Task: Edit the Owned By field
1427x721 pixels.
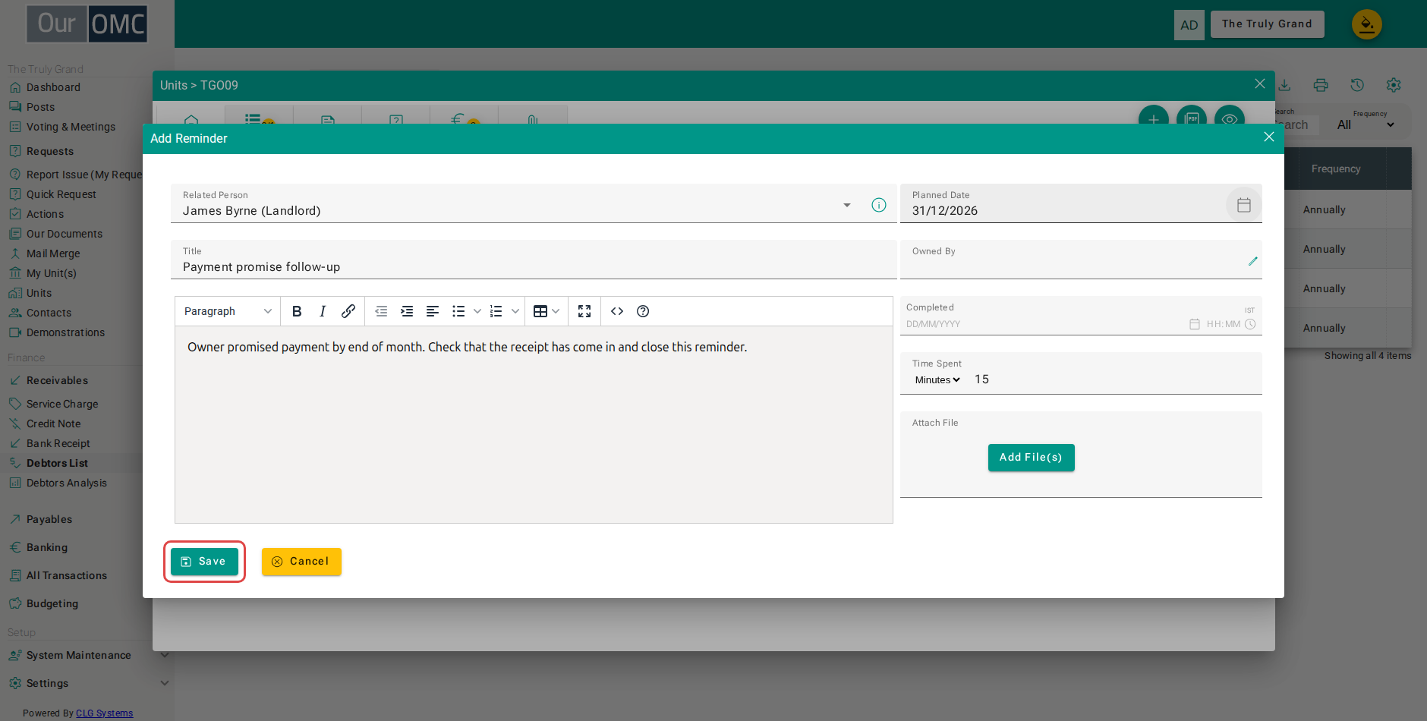Action: pos(1253,261)
